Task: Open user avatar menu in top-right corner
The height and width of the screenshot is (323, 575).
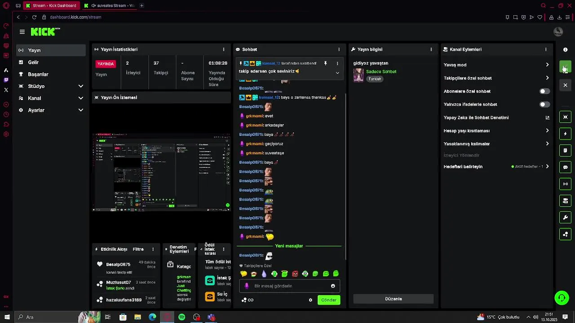Action: coord(558,31)
